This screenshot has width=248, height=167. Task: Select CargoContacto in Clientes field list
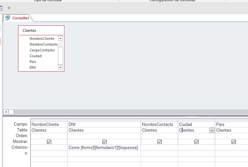coord(42,50)
